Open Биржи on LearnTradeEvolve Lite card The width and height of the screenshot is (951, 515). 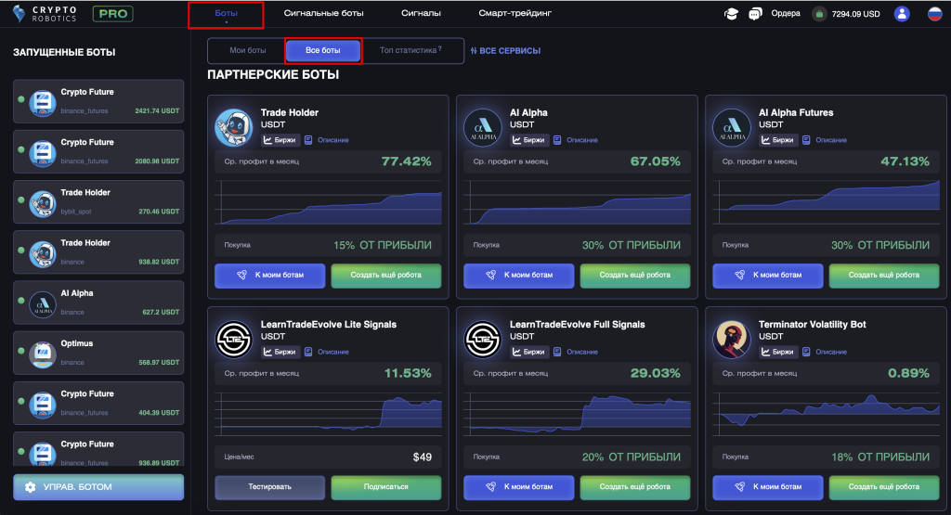point(280,352)
